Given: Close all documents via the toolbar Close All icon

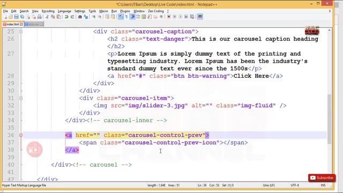Looking at the screenshot, I should coord(34,17).
